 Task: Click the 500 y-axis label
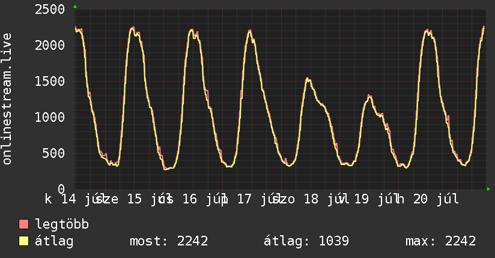coord(53,153)
